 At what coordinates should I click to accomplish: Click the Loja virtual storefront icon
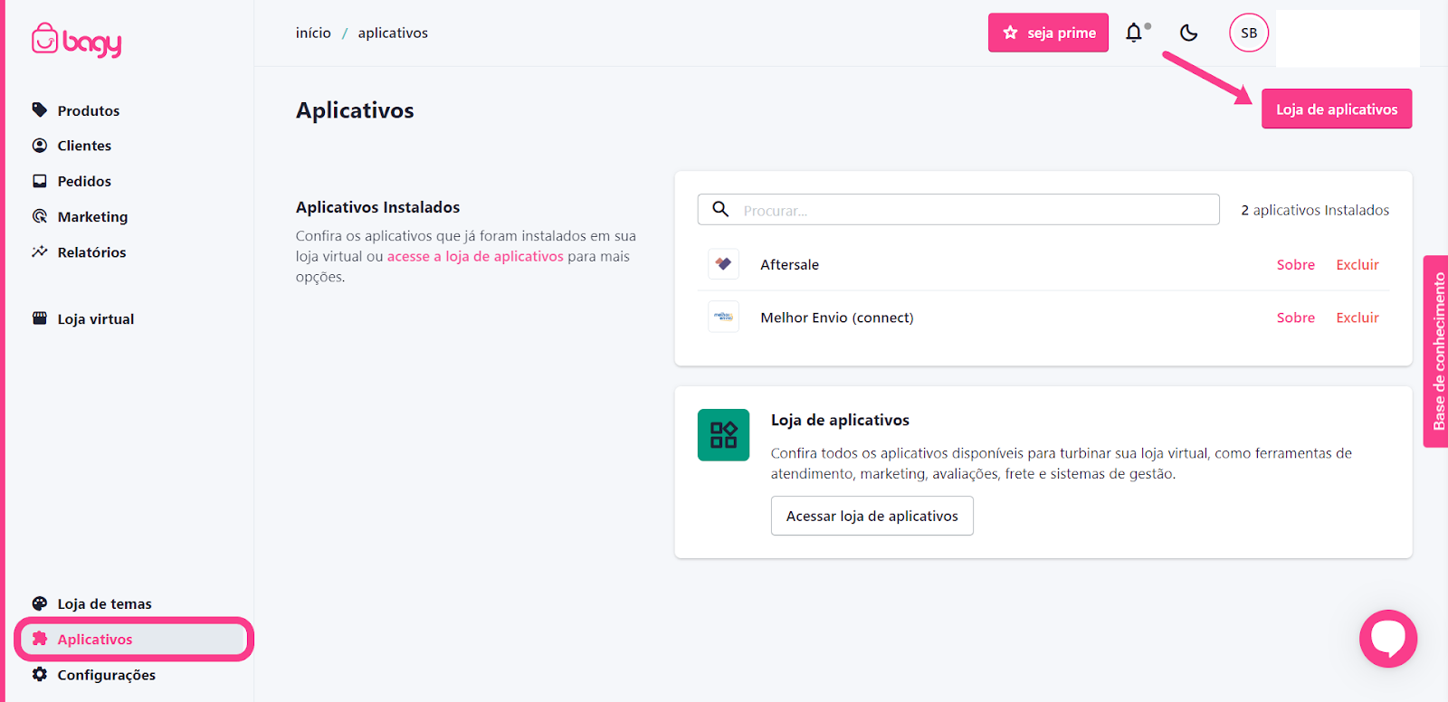click(40, 318)
